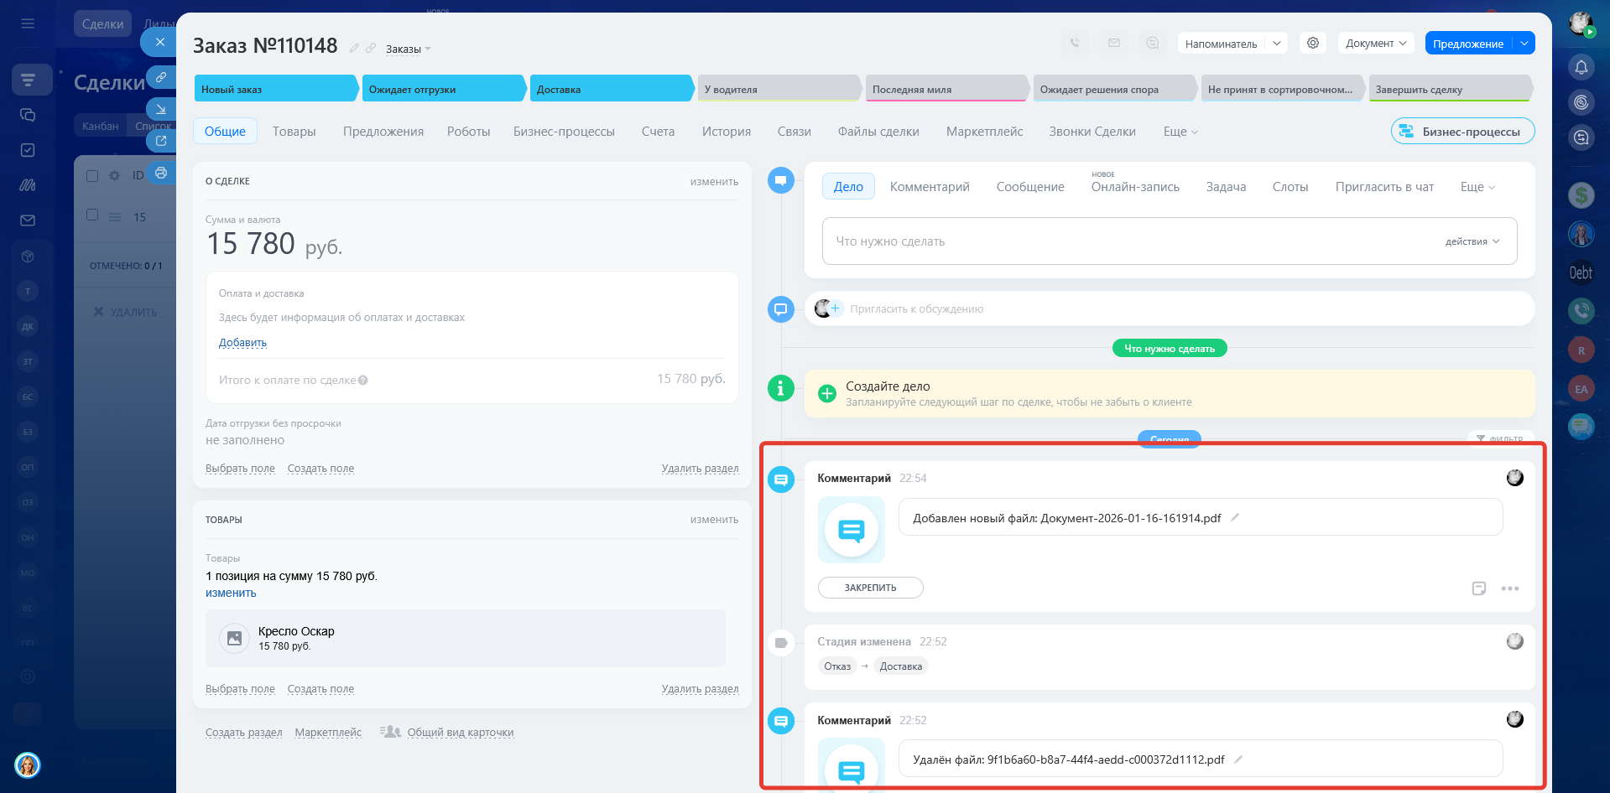Screen dimensions: 1610x793
Task: Click the print icon on side panel
Action: 160,173
